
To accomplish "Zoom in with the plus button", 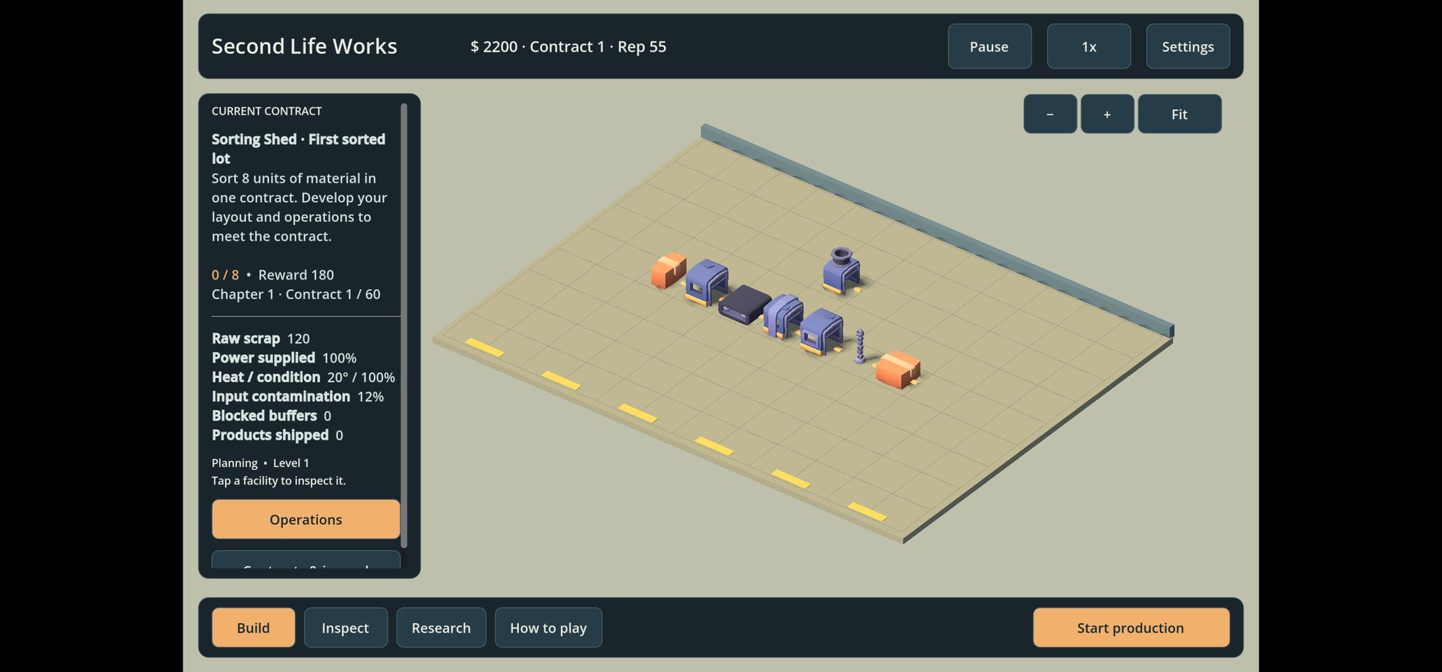I will tap(1107, 114).
